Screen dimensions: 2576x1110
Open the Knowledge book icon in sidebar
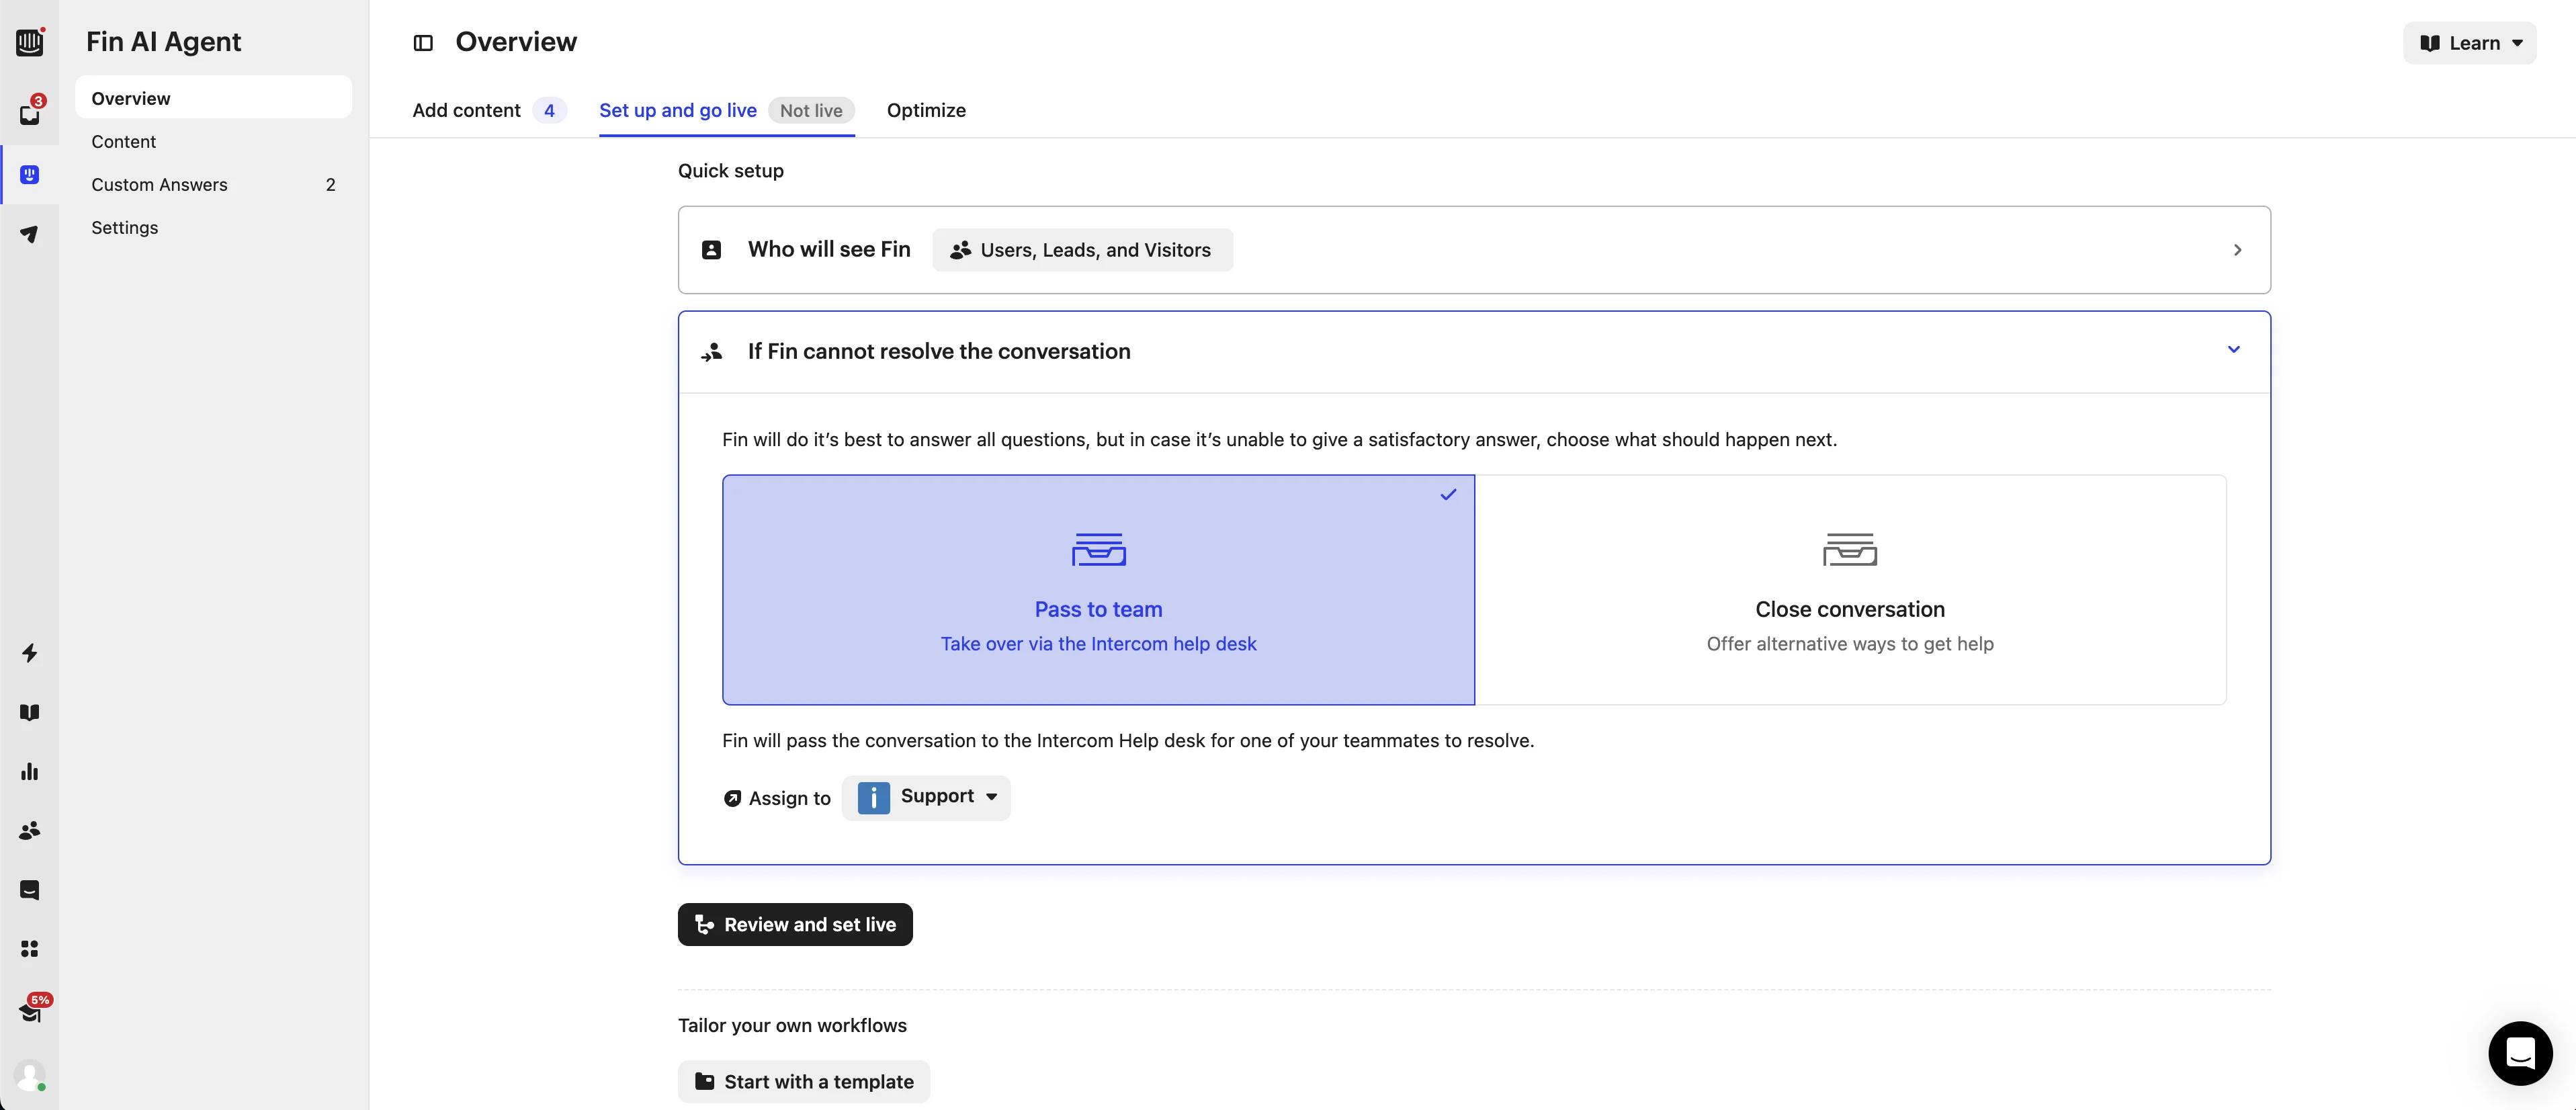pyautogui.click(x=30, y=712)
